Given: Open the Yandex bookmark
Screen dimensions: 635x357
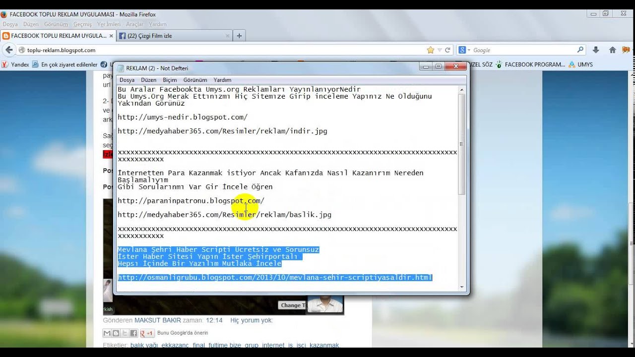Looking at the screenshot, I should (x=15, y=64).
